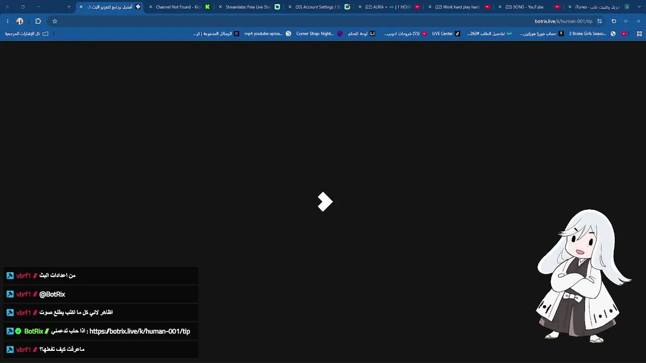Close the "(33) Account Settings" tab
Viewport: 646px width, 363px height.
290,7
